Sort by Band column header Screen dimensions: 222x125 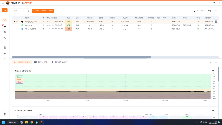tap(101, 18)
